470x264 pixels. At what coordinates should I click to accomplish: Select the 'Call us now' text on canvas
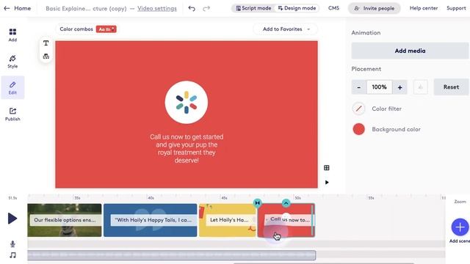[x=187, y=148]
